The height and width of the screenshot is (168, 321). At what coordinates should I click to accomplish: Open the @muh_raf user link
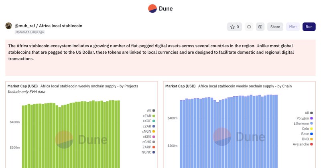click(25, 26)
